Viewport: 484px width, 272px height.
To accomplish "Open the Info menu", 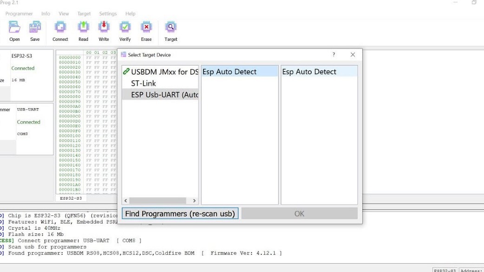I will pos(46,13).
